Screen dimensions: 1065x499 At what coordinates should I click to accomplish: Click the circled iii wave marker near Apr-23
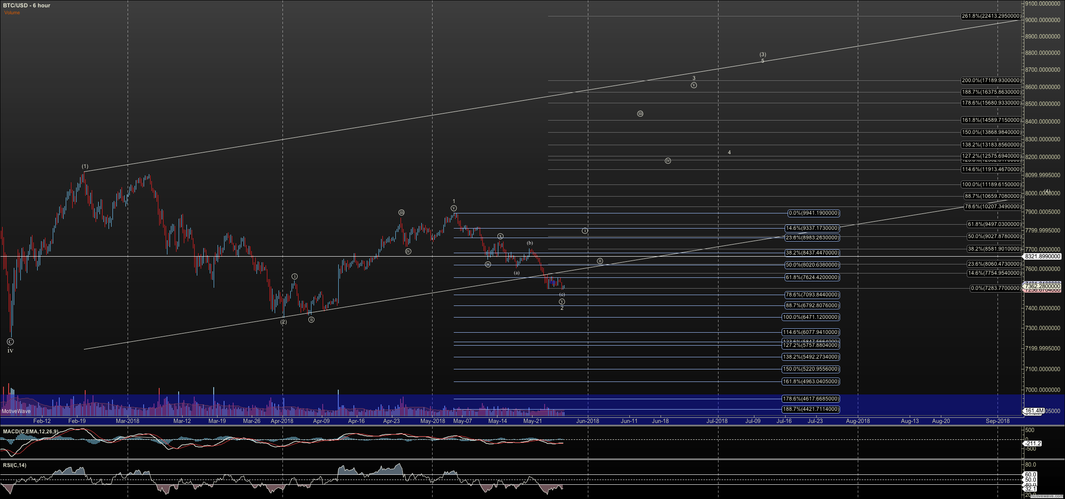click(x=401, y=213)
